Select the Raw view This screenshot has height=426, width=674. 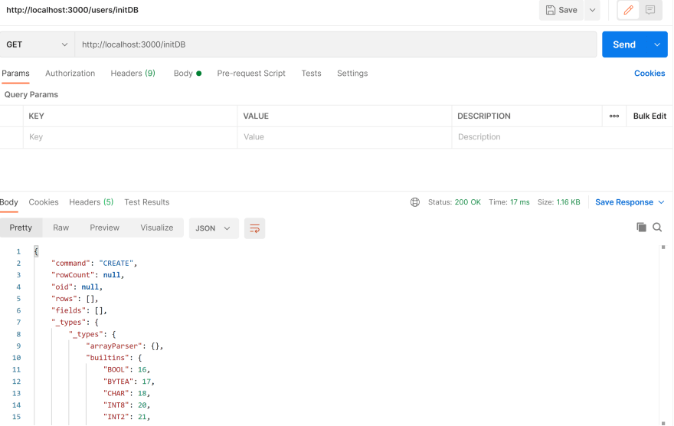coord(61,228)
